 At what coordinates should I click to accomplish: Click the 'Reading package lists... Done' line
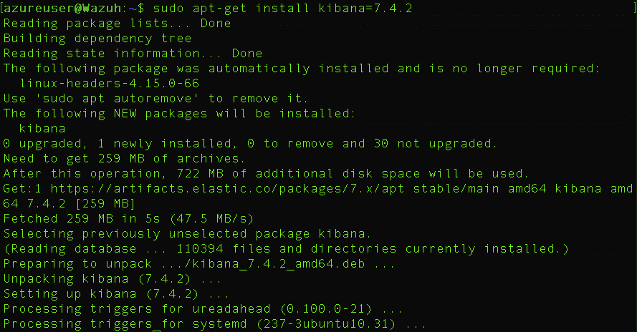point(117,23)
